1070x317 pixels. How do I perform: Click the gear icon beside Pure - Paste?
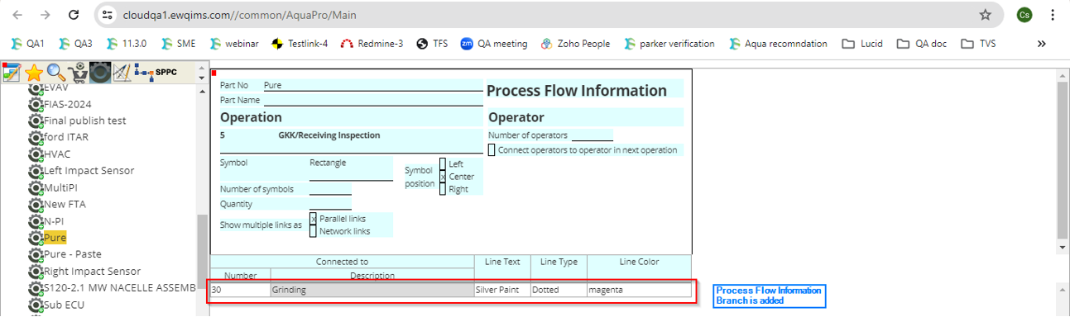point(36,254)
